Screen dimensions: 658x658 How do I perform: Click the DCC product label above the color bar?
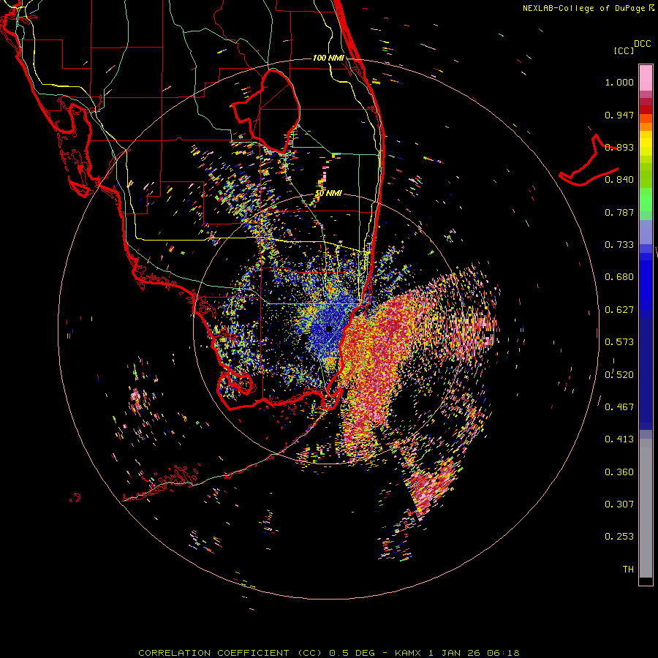642,44
